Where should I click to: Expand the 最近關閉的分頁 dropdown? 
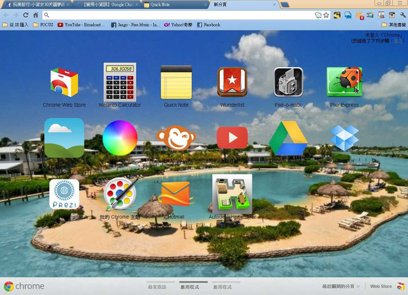[341, 286]
